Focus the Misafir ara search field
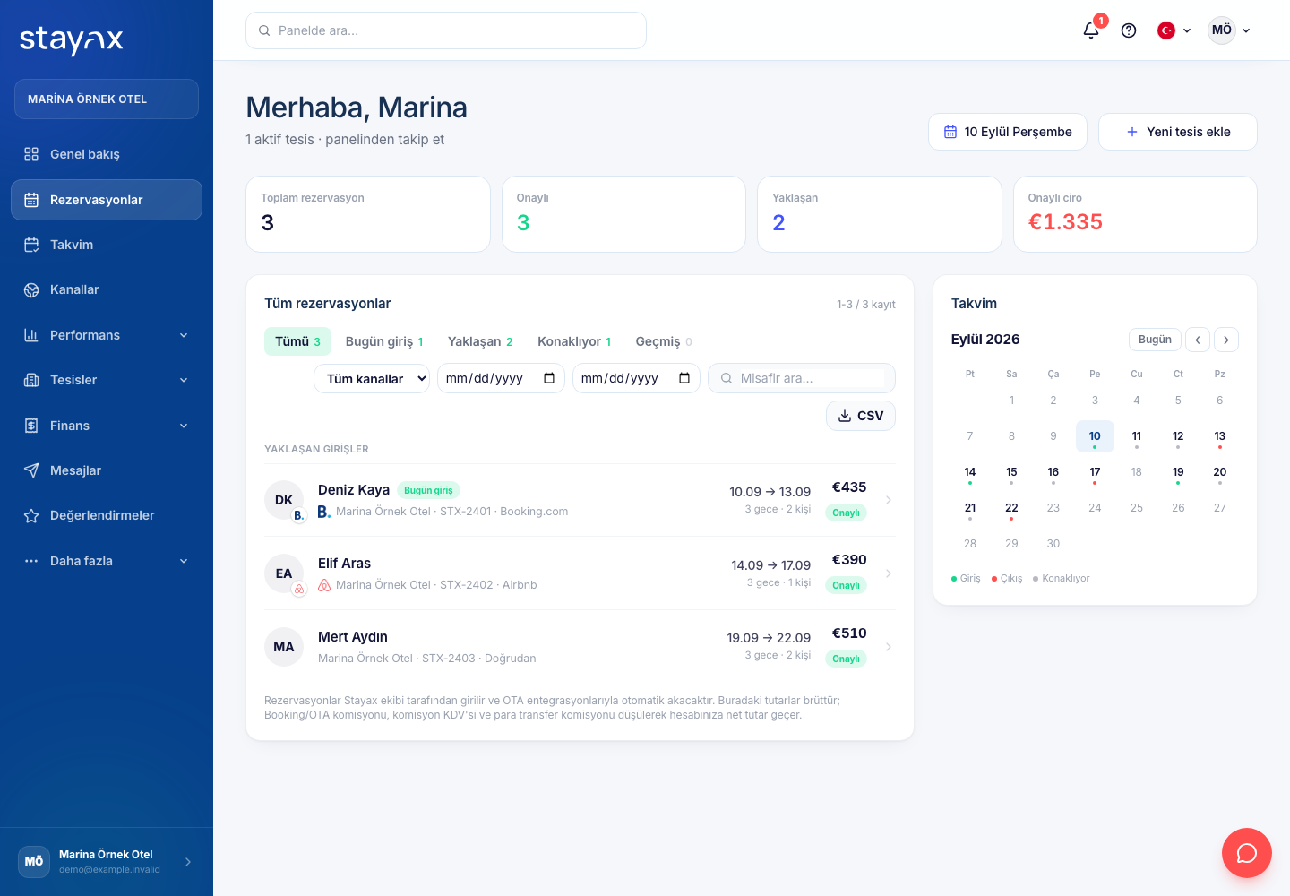The width and height of the screenshot is (1290, 896). [x=802, y=378]
